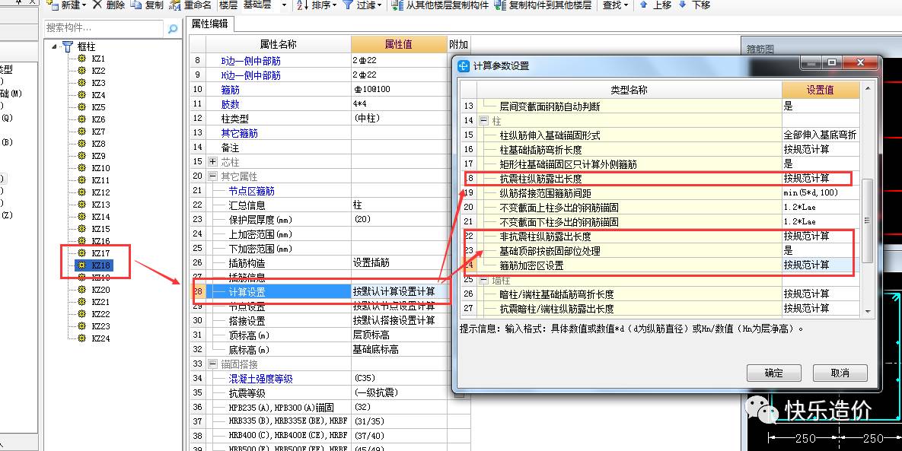The height and width of the screenshot is (451, 902).
Task: Switch to the 属性编辑 tab
Action: tap(209, 24)
